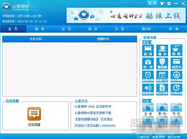
Task: Click the 提醒时间 column header
Action: tap(103, 39)
